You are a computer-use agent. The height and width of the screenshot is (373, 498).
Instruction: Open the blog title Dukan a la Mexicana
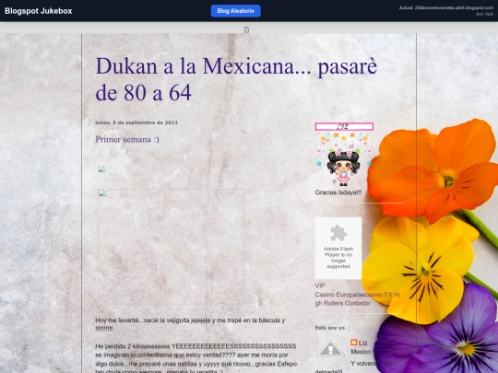[x=236, y=79]
